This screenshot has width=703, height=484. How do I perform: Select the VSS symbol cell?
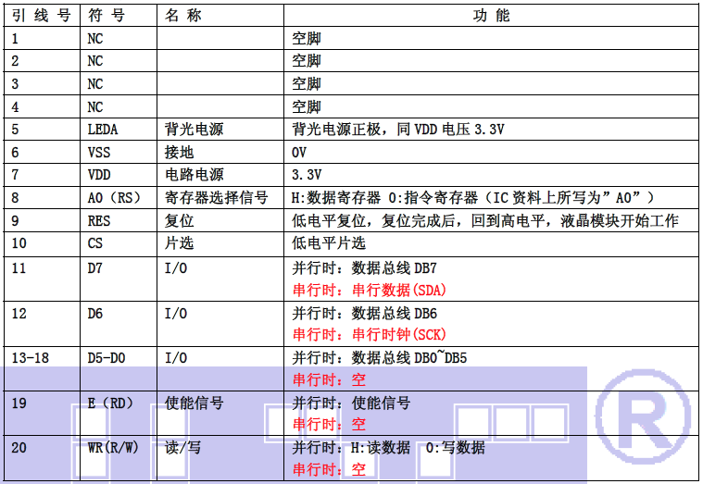[98, 152]
